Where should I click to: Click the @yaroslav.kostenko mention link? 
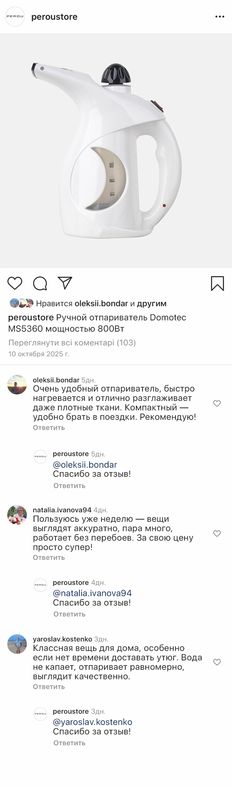pyautogui.click(x=92, y=722)
